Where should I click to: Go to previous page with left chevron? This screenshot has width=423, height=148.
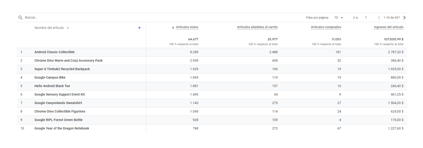point(379,17)
